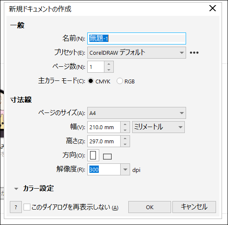Click the キャンセル button

coord(194,207)
